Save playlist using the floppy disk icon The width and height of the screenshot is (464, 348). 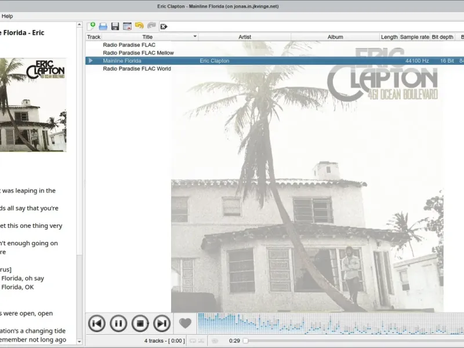(115, 26)
